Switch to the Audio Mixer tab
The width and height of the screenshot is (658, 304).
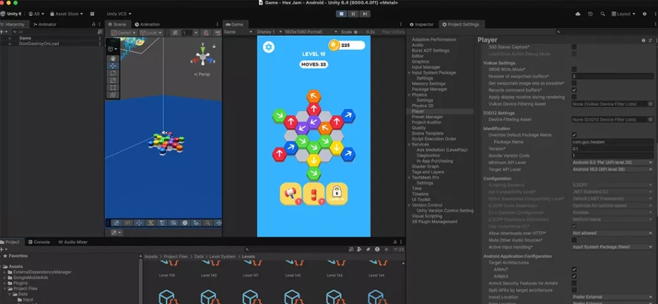tap(73, 242)
